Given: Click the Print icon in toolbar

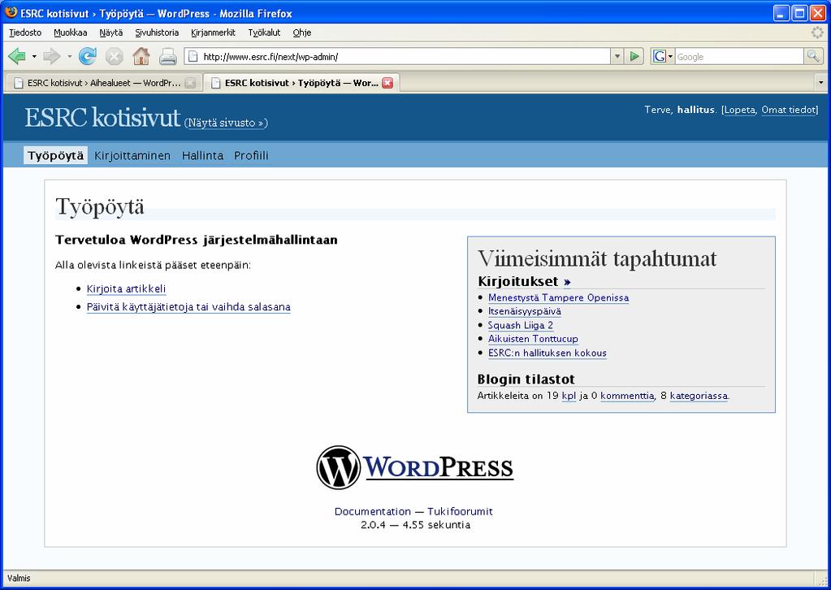Looking at the screenshot, I should (x=168, y=56).
